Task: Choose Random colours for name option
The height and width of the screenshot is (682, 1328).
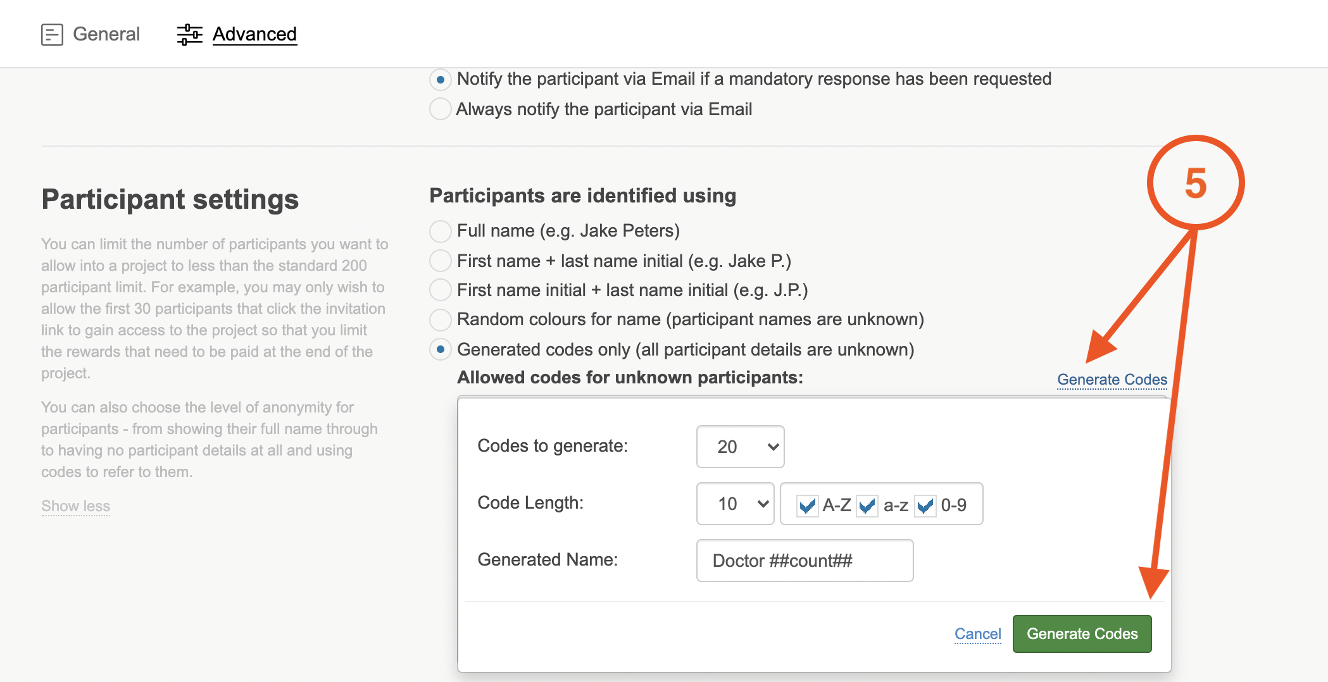Action: (441, 320)
